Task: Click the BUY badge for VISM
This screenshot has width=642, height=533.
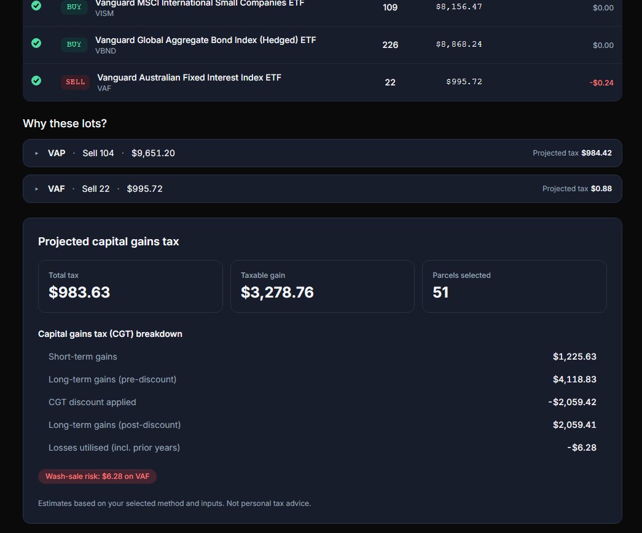Action: (74, 7)
